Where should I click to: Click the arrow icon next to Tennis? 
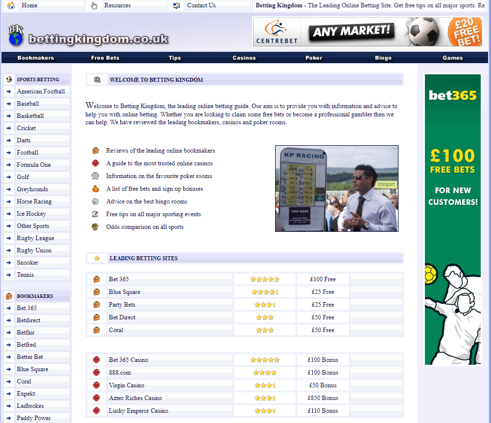coord(9,275)
